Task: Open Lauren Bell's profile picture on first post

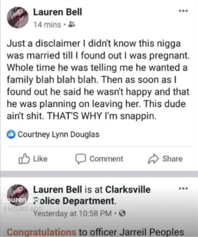Action: click(17, 17)
